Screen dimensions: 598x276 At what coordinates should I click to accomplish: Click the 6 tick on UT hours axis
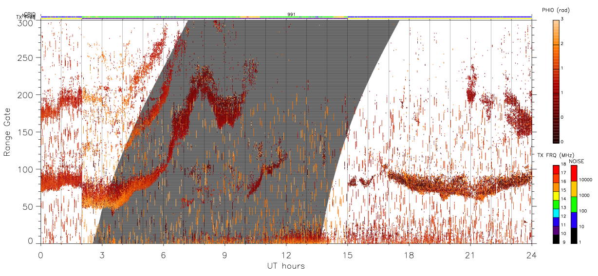163,255
